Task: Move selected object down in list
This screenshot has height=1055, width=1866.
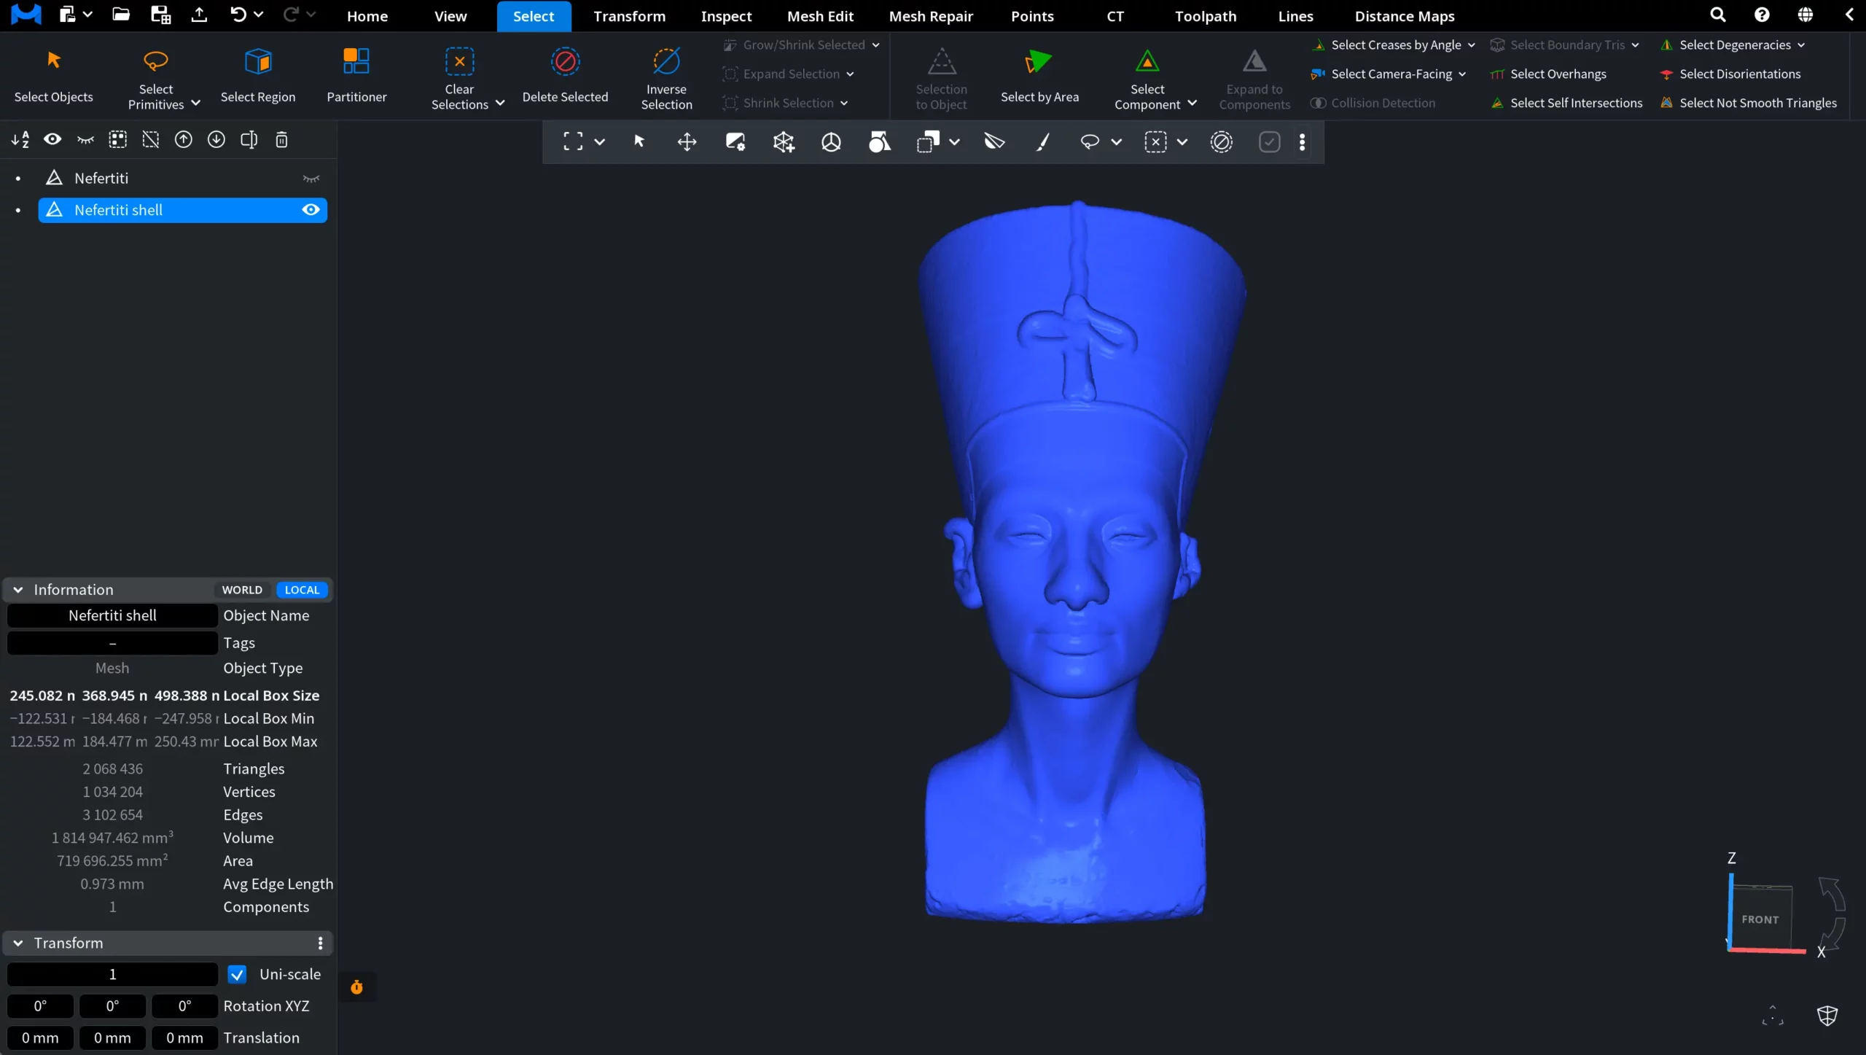Action: [216, 139]
